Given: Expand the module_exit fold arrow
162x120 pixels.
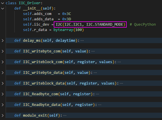Looking at the screenshot, I should click(3, 116).
